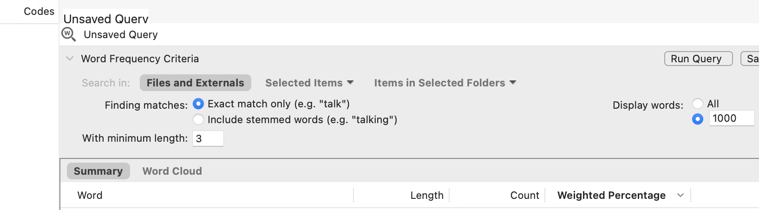Choose Exact match only option

(x=198, y=104)
